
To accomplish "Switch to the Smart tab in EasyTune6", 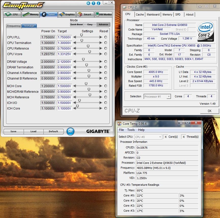I will click(85, 14).
